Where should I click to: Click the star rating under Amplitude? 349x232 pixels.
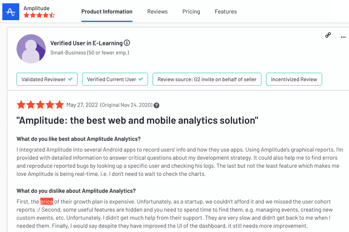[39, 15]
